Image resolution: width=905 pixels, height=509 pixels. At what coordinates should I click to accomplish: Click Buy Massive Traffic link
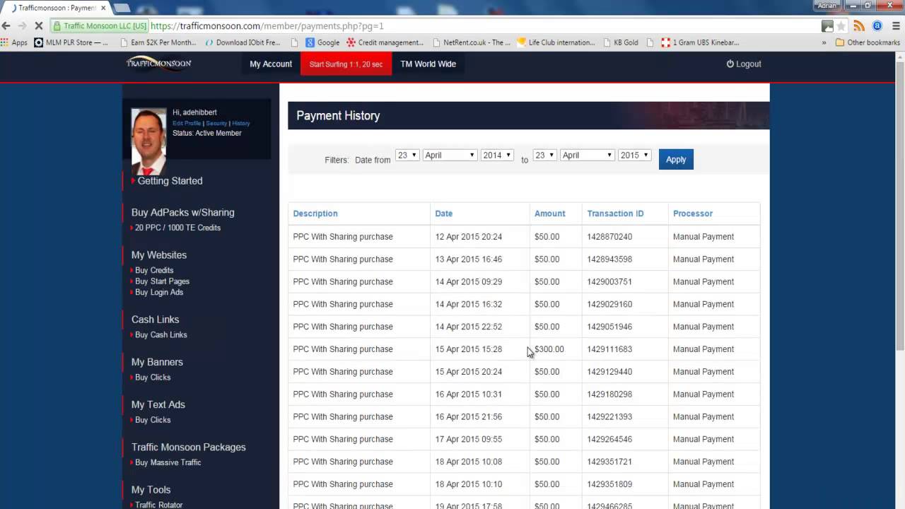(x=168, y=462)
